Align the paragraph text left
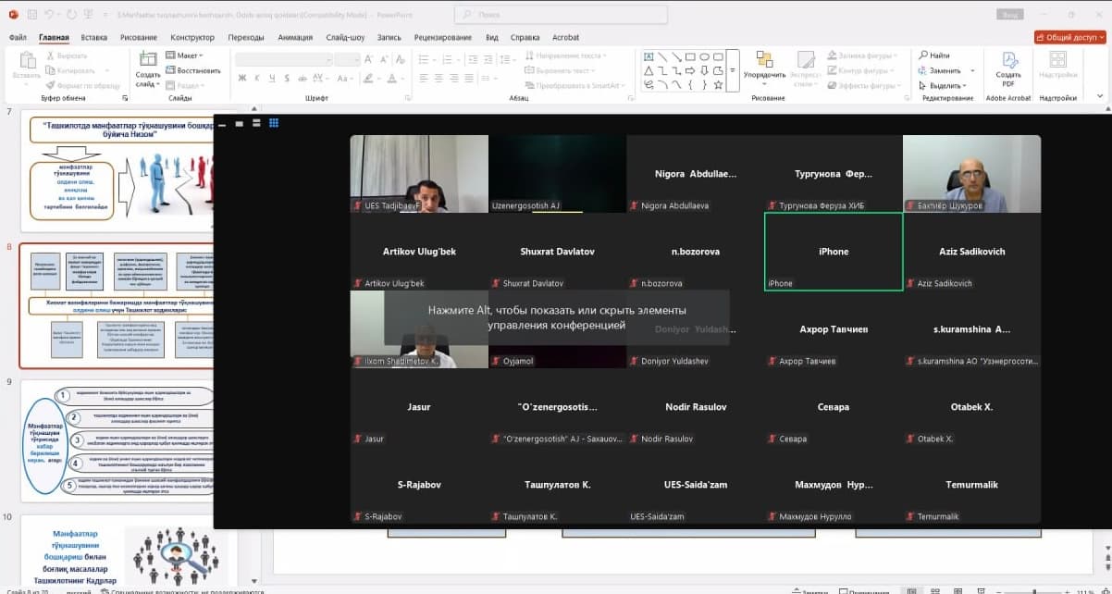The width and height of the screenshot is (1112, 594). point(425,78)
